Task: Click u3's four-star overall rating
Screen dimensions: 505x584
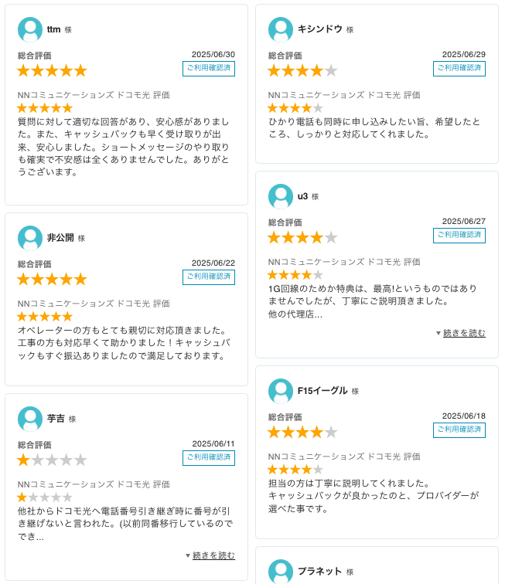Action: pyautogui.click(x=302, y=238)
